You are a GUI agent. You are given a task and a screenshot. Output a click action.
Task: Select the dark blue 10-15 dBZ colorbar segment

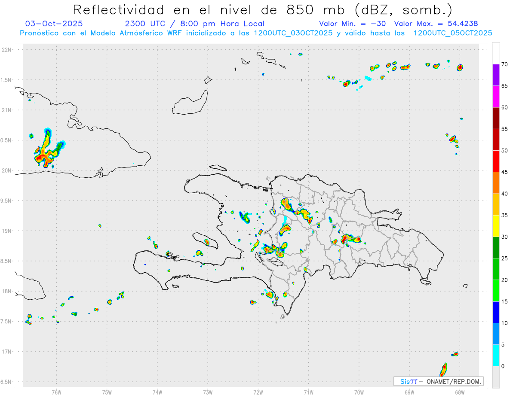point(496,312)
